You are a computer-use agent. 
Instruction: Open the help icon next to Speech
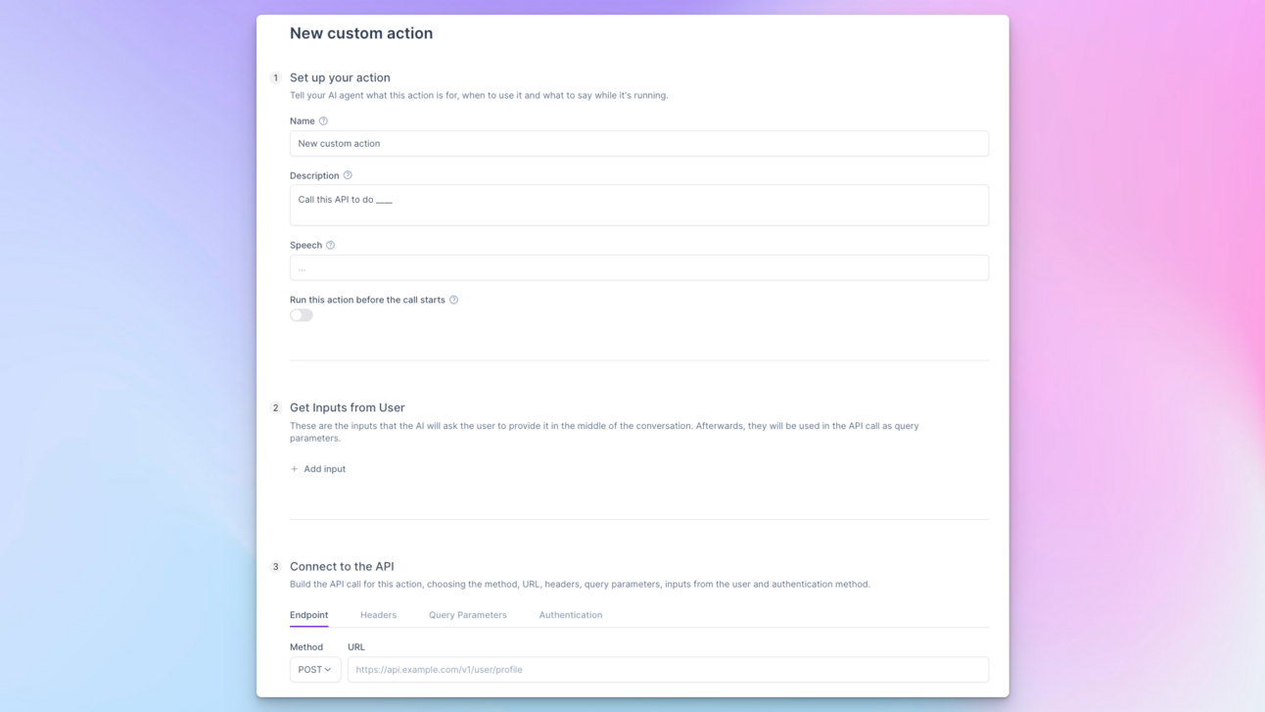point(329,245)
